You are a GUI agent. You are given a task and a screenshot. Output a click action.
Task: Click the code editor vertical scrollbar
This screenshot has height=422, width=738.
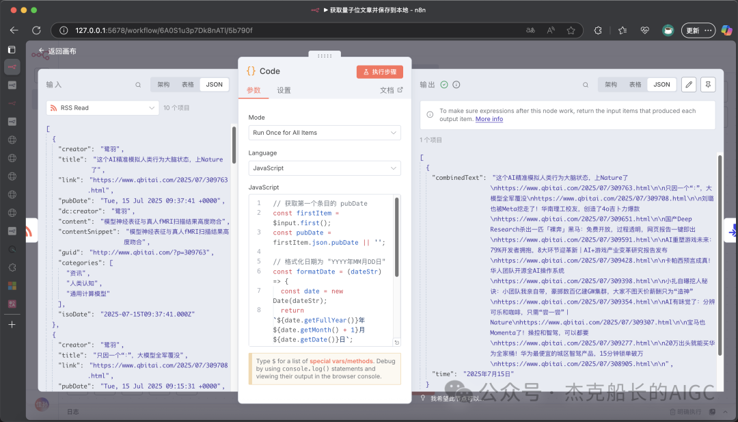(397, 237)
